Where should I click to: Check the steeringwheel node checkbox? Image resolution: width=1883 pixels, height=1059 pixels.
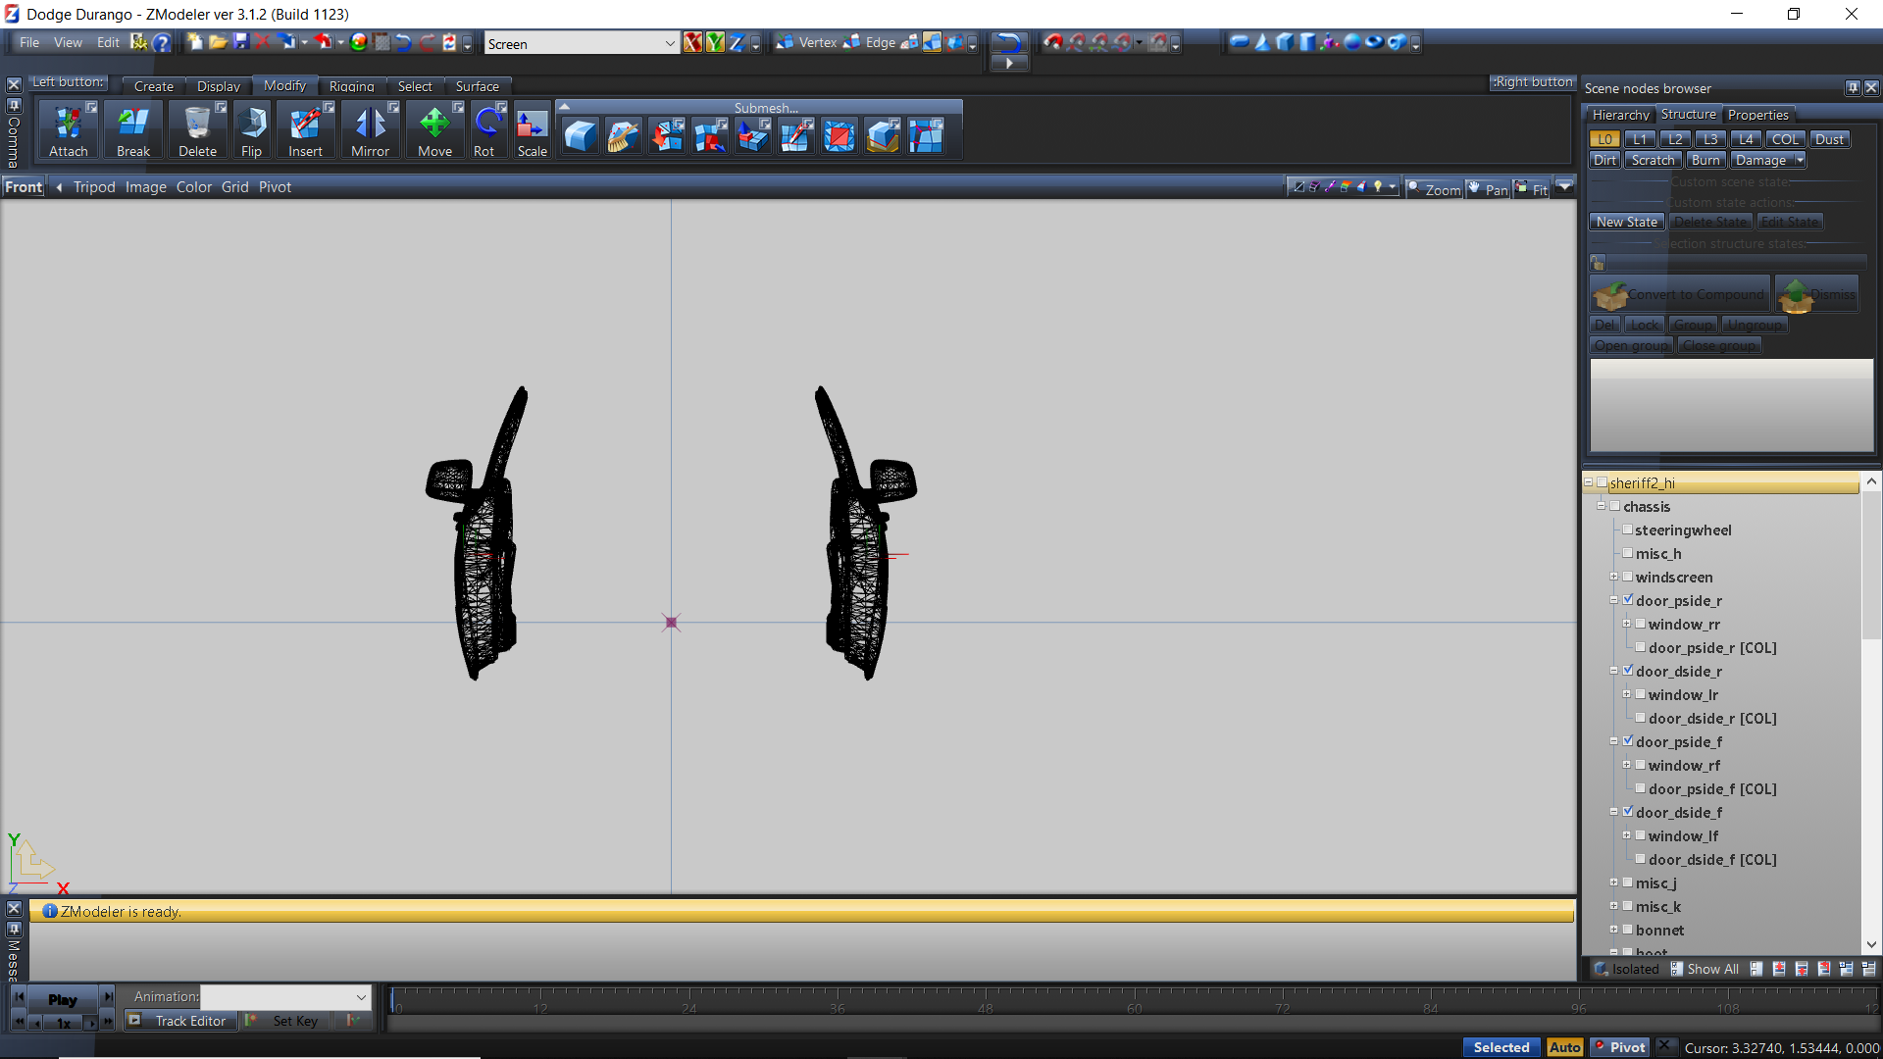pos(1628,529)
